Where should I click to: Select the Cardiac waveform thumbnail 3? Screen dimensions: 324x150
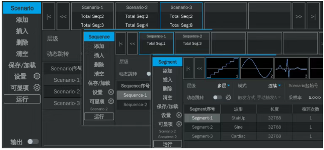(x=292, y=68)
